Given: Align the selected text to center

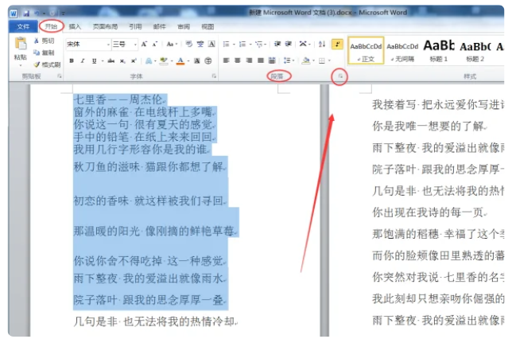Looking at the screenshot, I should click(237, 60).
